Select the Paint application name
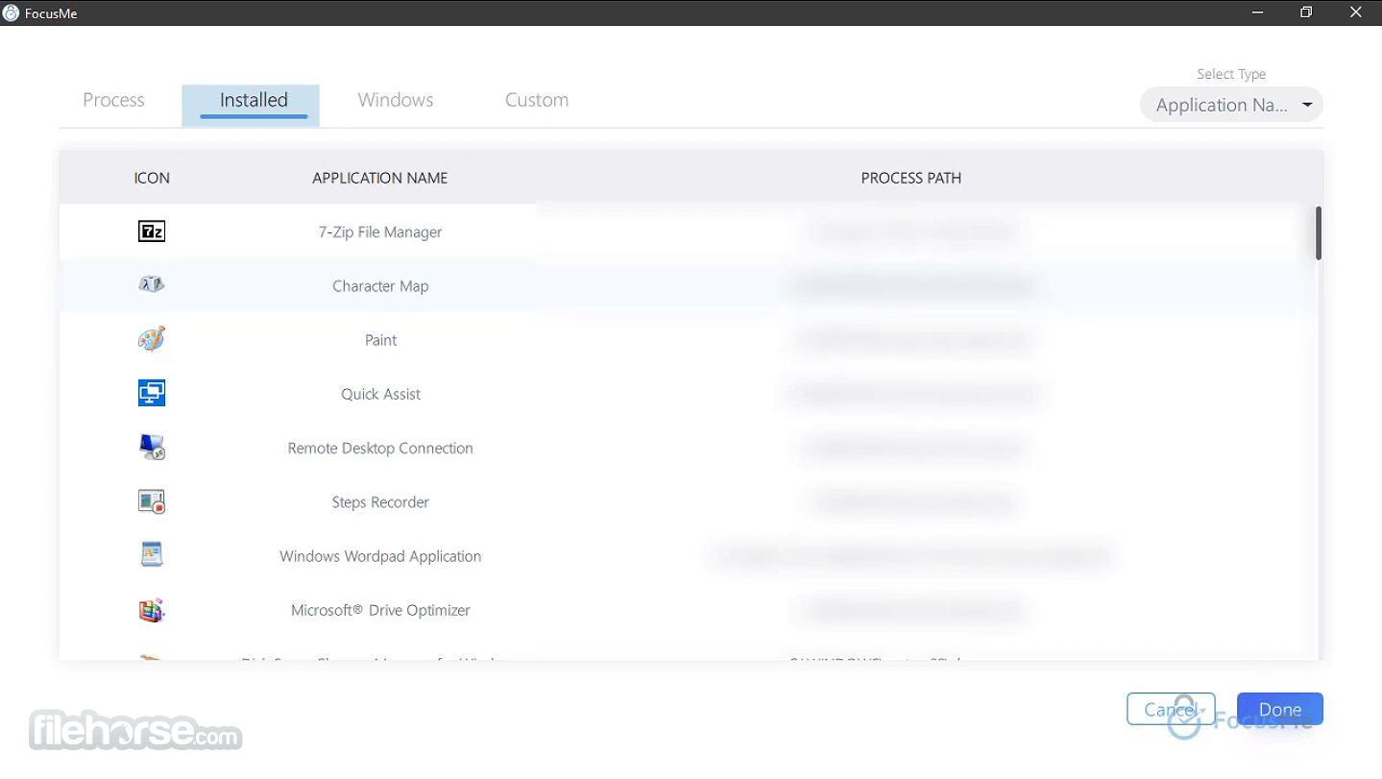This screenshot has height=779, width=1382. coord(381,340)
